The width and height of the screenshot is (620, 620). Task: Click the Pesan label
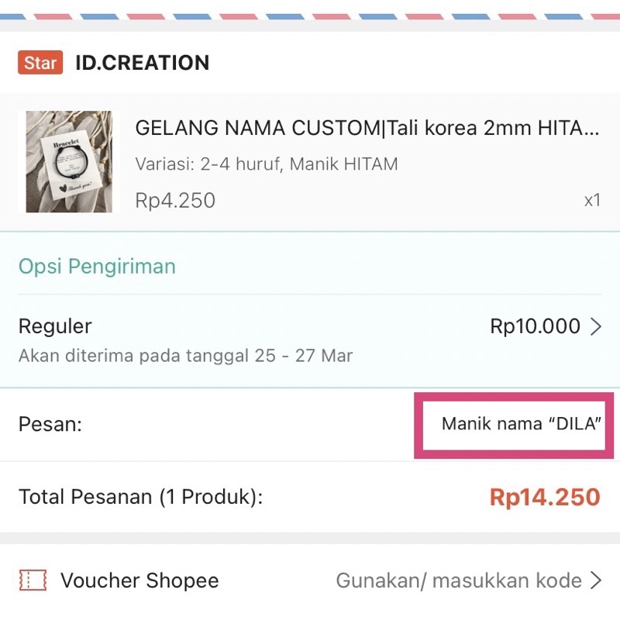coord(50,424)
